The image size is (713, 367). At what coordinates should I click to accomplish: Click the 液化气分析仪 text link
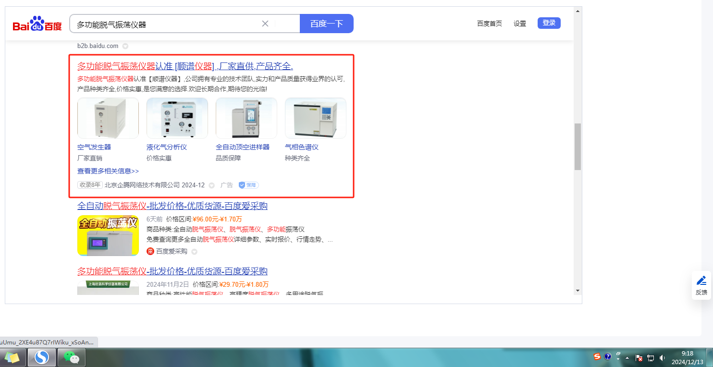(167, 147)
